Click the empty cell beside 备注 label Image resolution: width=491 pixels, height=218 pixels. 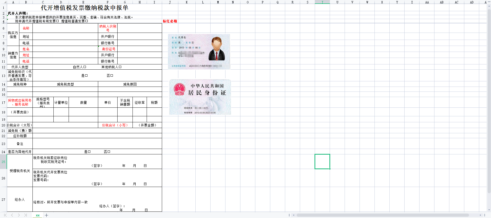click(97, 144)
